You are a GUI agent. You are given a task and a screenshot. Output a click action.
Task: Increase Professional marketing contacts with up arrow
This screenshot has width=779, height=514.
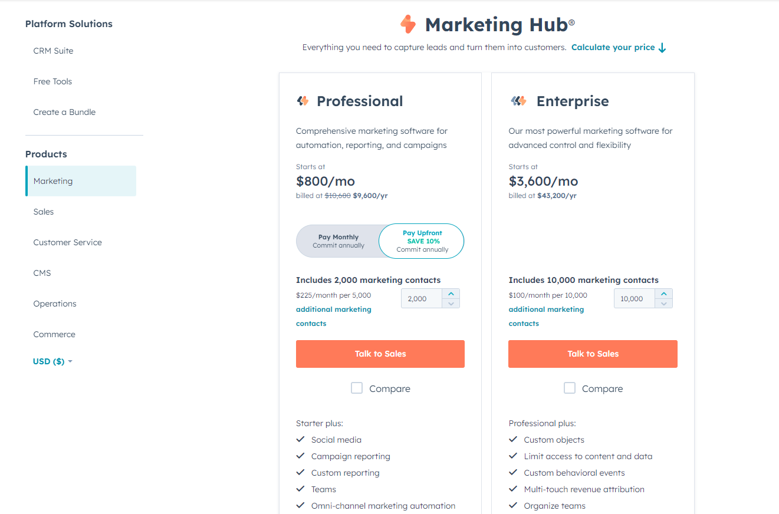(x=451, y=294)
